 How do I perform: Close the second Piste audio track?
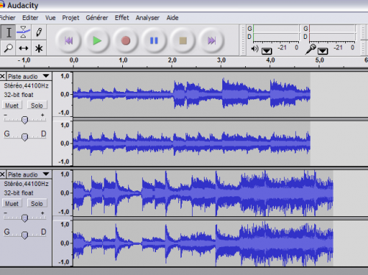(2, 174)
